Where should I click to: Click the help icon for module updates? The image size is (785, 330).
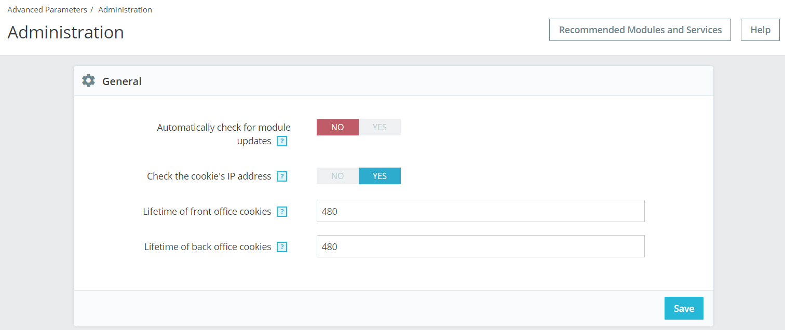pyautogui.click(x=282, y=141)
